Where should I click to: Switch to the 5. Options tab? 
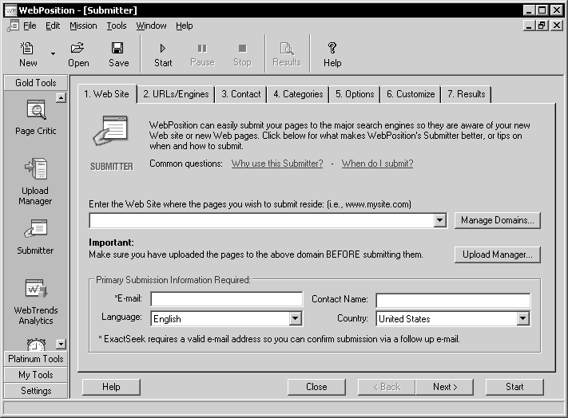pos(355,94)
